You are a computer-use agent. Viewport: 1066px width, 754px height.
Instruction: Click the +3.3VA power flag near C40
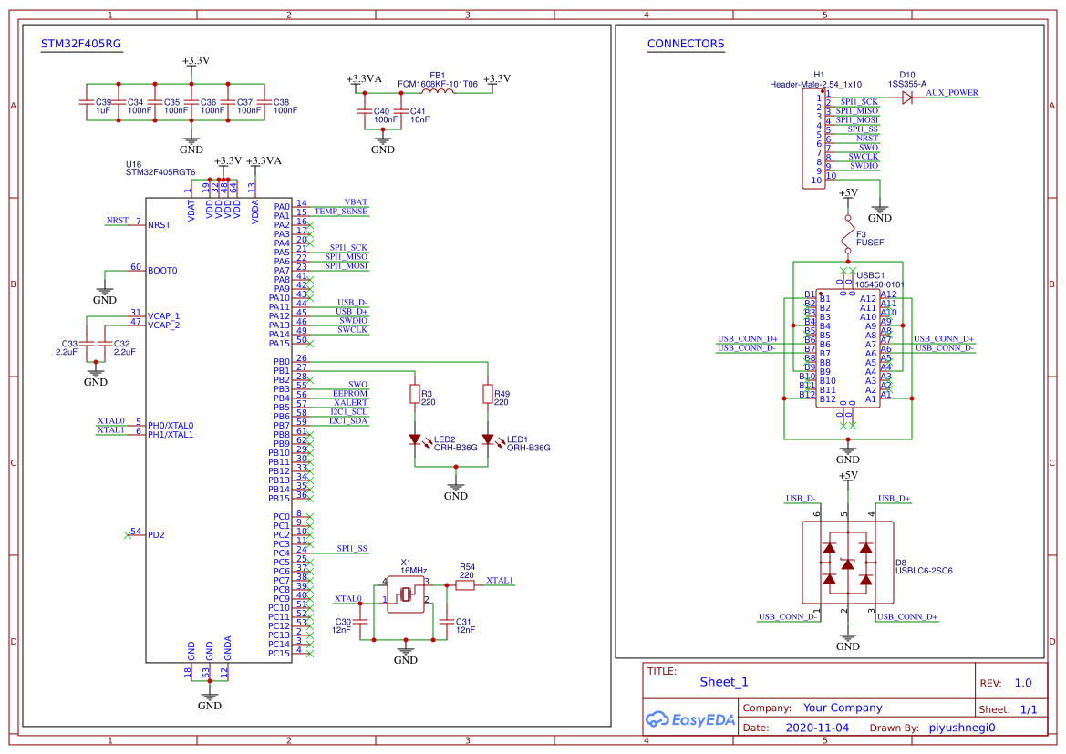click(x=357, y=84)
